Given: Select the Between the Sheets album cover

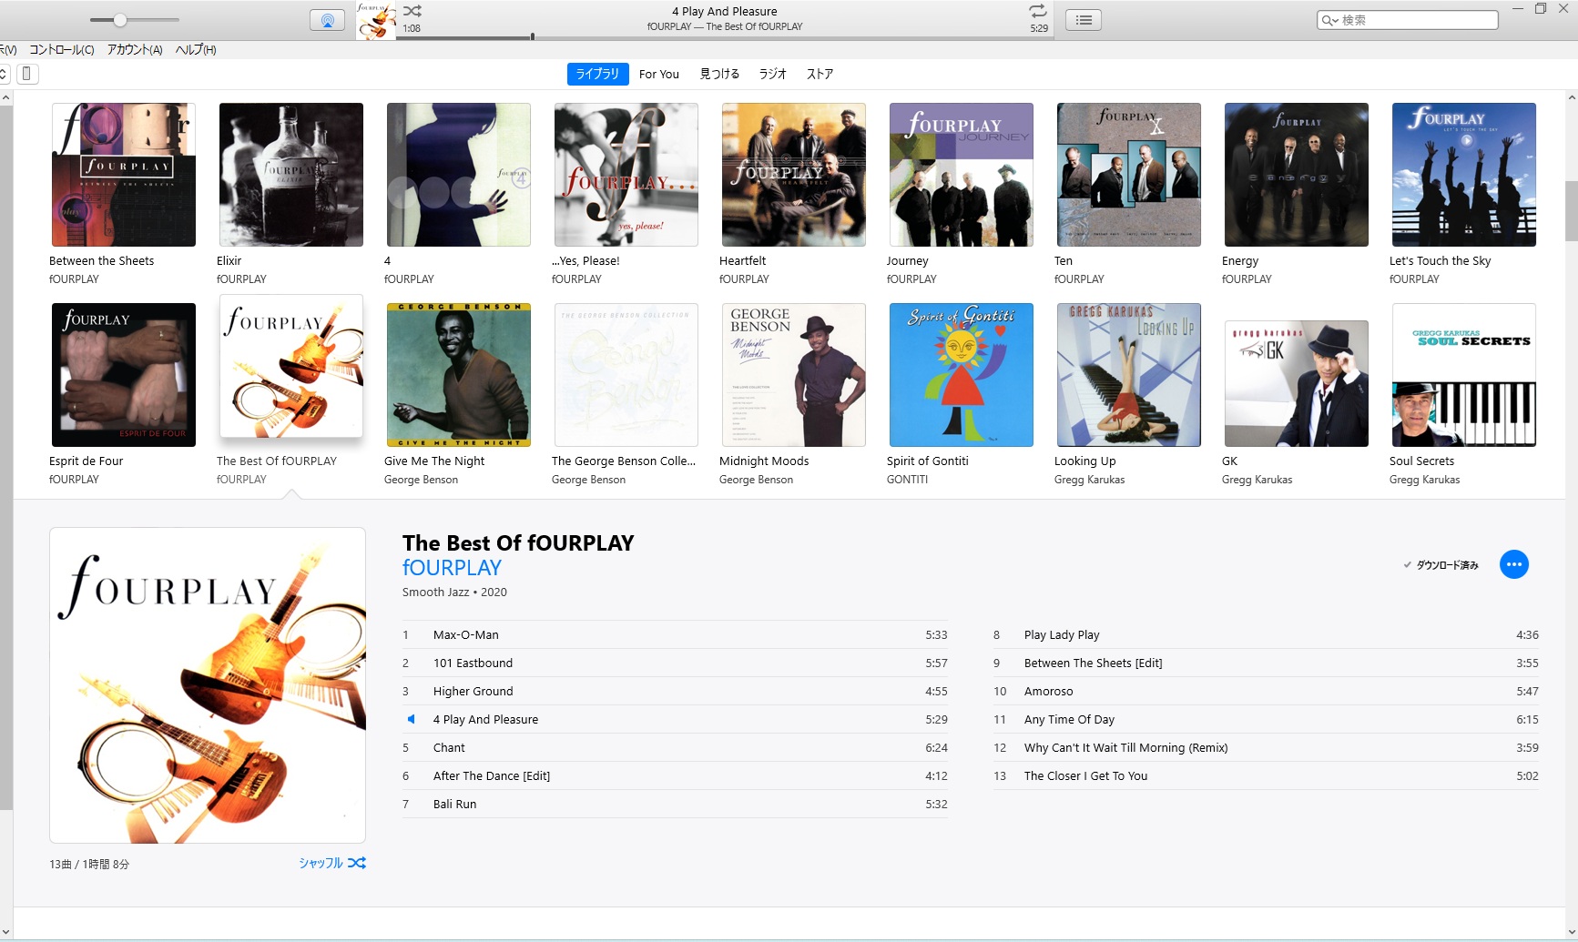Looking at the screenshot, I should (124, 175).
